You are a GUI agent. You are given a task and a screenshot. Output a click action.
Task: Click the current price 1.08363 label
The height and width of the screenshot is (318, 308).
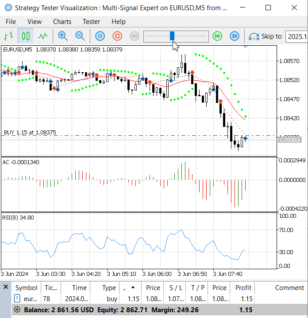[290, 140]
